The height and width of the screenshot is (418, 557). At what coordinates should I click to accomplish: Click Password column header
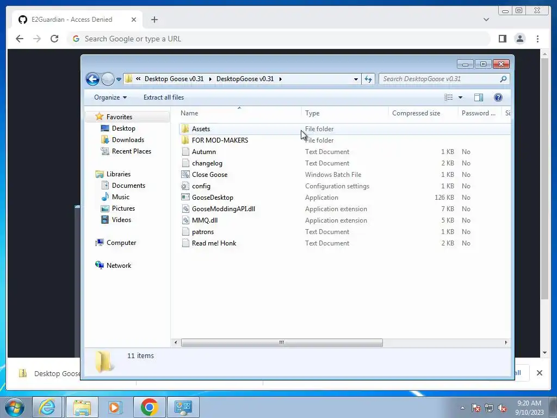(480, 113)
